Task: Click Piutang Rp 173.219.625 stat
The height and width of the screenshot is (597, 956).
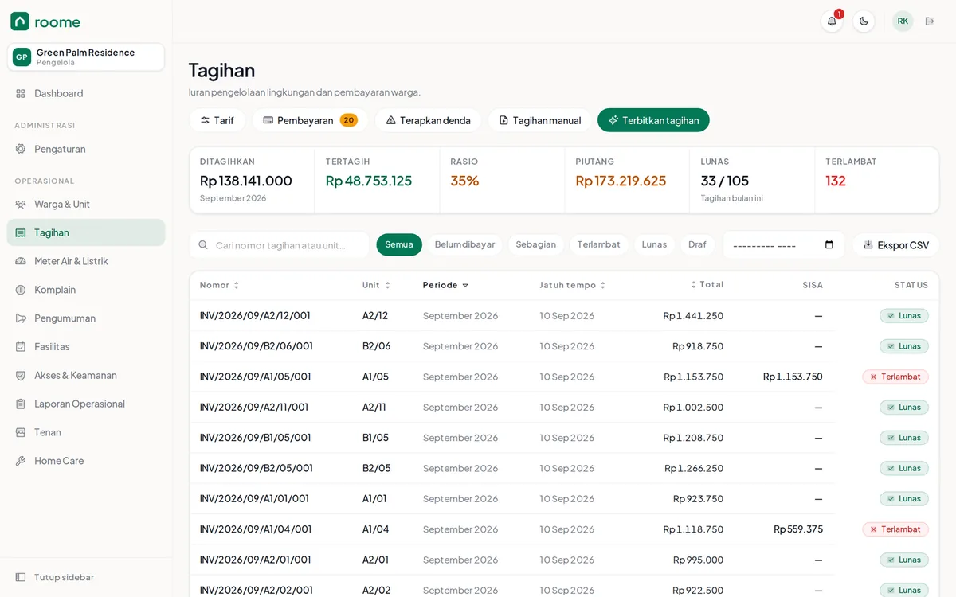Action: pyautogui.click(x=627, y=180)
